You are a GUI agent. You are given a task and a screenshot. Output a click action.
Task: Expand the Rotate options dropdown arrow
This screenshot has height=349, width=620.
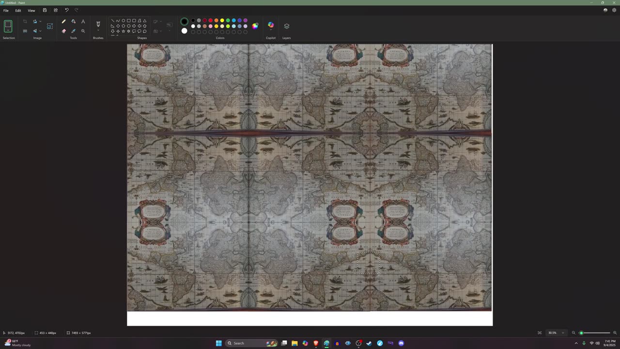[40, 21]
